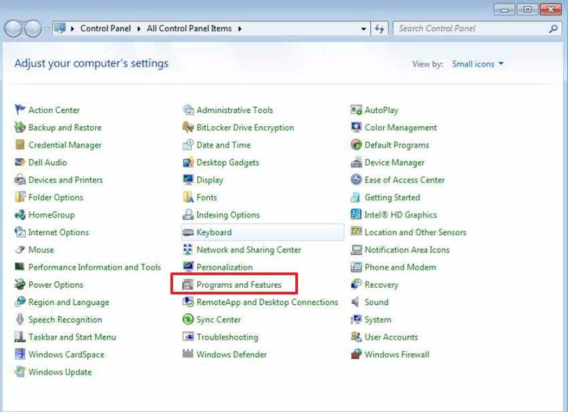568x412 pixels.
Task: Open Location and Other Sensors link
Action: [x=415, y=232]
